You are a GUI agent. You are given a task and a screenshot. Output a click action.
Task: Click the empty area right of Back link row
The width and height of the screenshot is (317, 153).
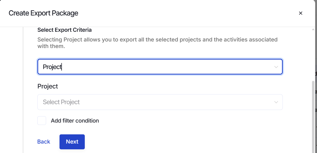(x=184, y=142)
